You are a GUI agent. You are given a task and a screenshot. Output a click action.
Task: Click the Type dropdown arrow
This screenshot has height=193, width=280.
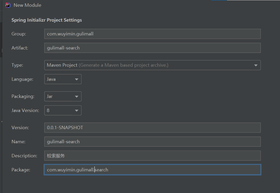[256, 65]
